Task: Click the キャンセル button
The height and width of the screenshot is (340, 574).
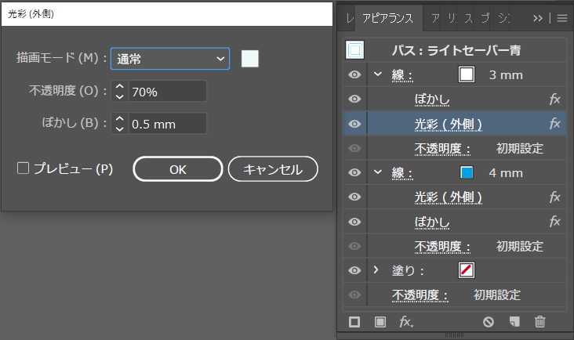Action: pyautogui.click(x=273, y=169)
